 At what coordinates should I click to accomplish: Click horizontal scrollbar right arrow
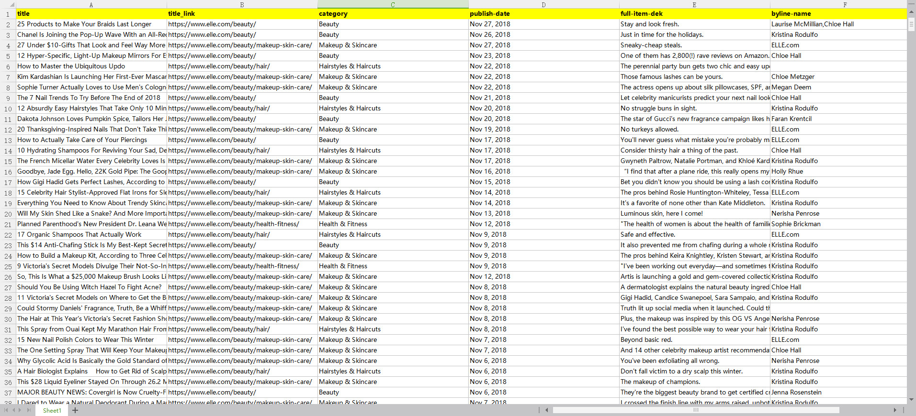coord(895,410)
